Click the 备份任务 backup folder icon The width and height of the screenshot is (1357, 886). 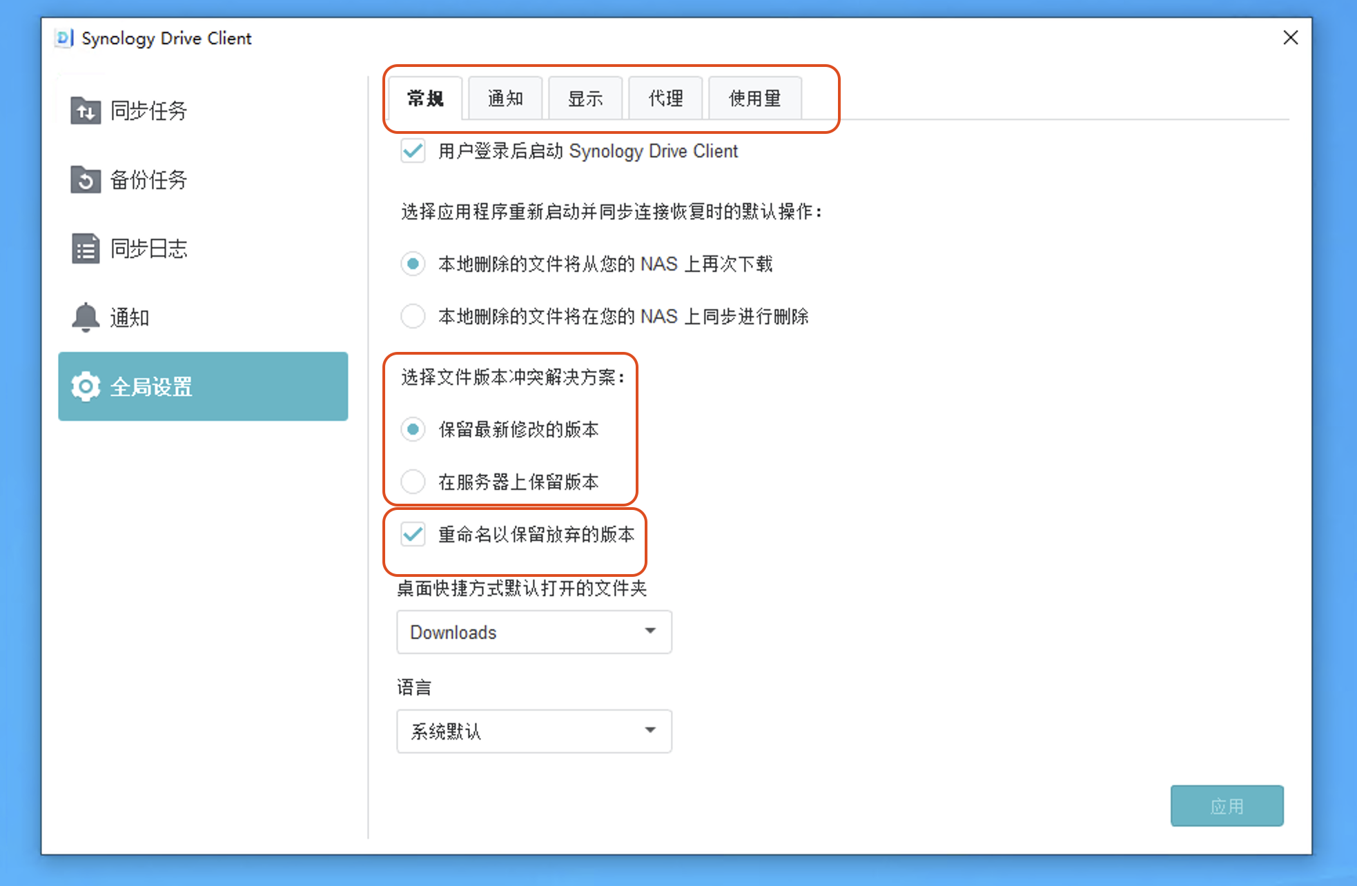pos(86,179)
